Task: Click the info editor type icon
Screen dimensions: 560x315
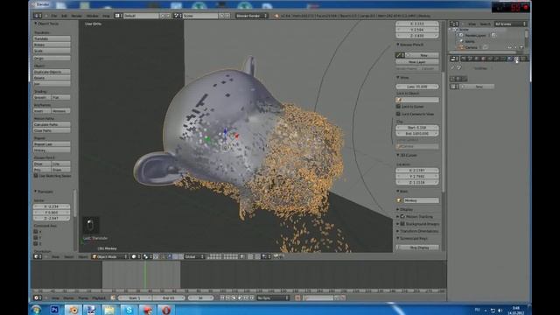Action: tap(37, 16)
